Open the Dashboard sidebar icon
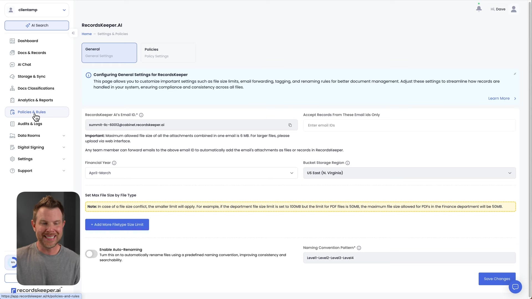532x299 pixels. (12, 41)
